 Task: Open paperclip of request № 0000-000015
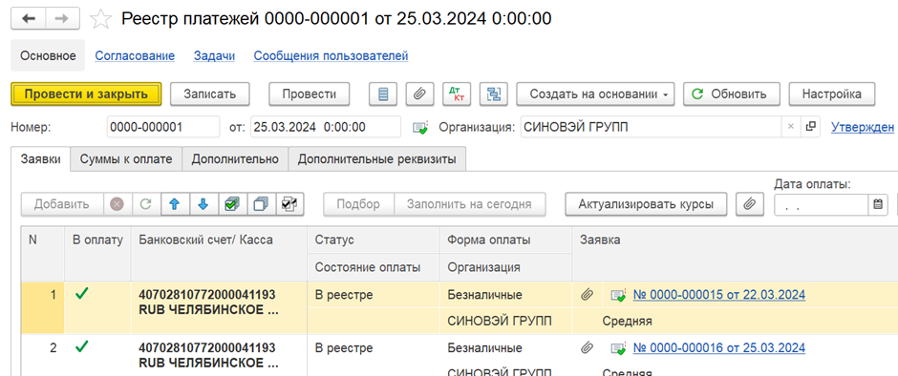coord(587,295)
